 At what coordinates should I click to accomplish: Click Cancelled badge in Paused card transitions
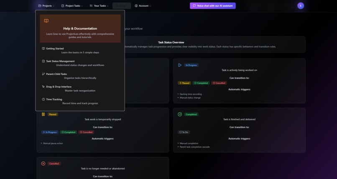[86, 132]
